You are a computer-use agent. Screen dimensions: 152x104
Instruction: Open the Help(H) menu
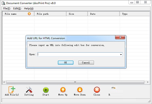pyautogui.click(x=29, y=9)
